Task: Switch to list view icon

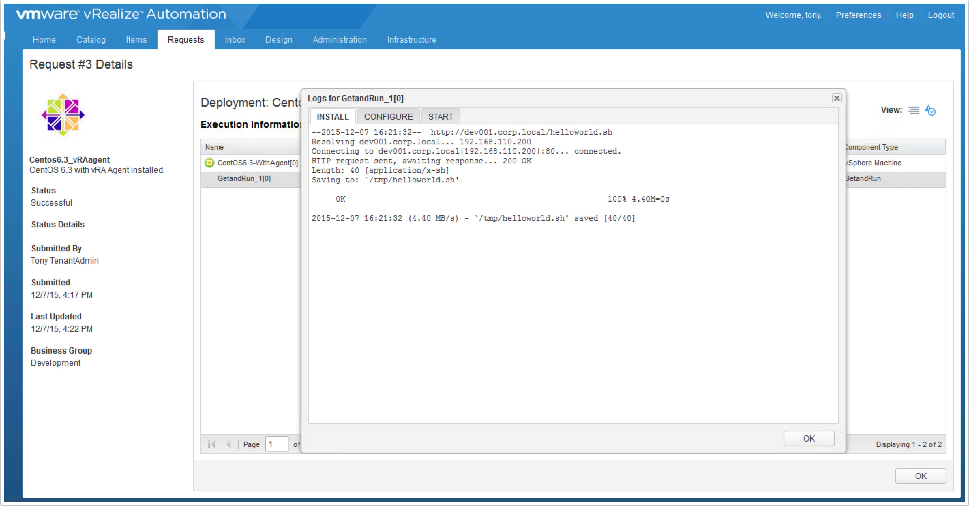Action: coord(913,110)
